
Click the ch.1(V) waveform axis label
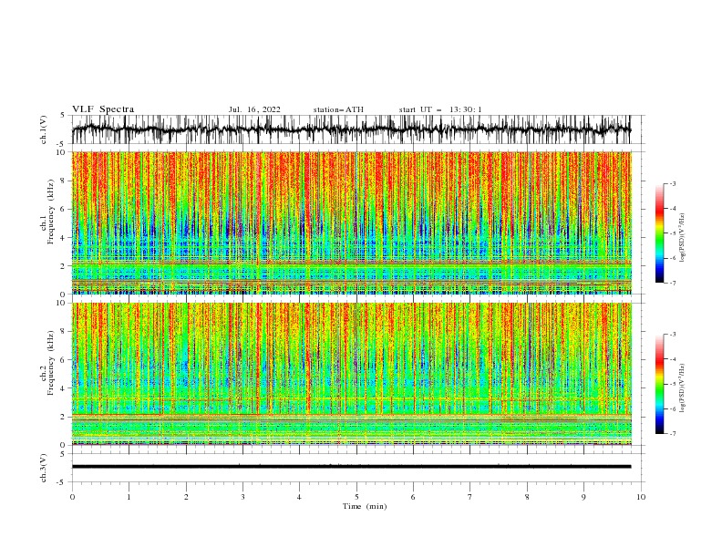44,129
